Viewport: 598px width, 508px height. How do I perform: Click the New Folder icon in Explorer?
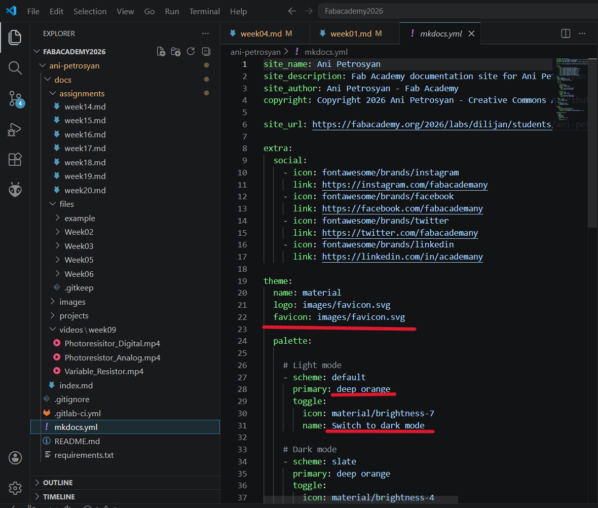coord(176,51)
